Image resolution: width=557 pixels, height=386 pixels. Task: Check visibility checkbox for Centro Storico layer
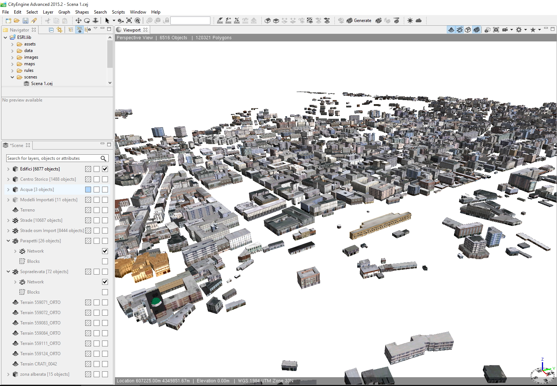(105, 179)
